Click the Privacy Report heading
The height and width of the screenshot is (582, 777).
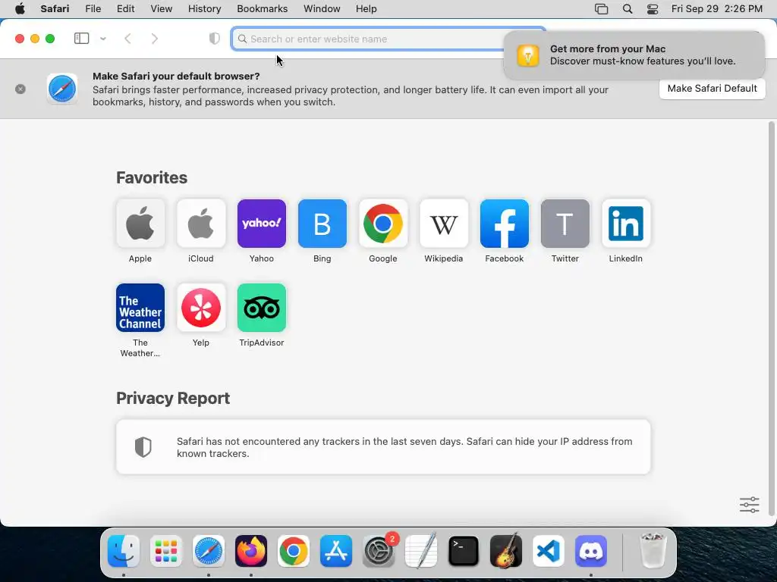click(x=173, y=399)
